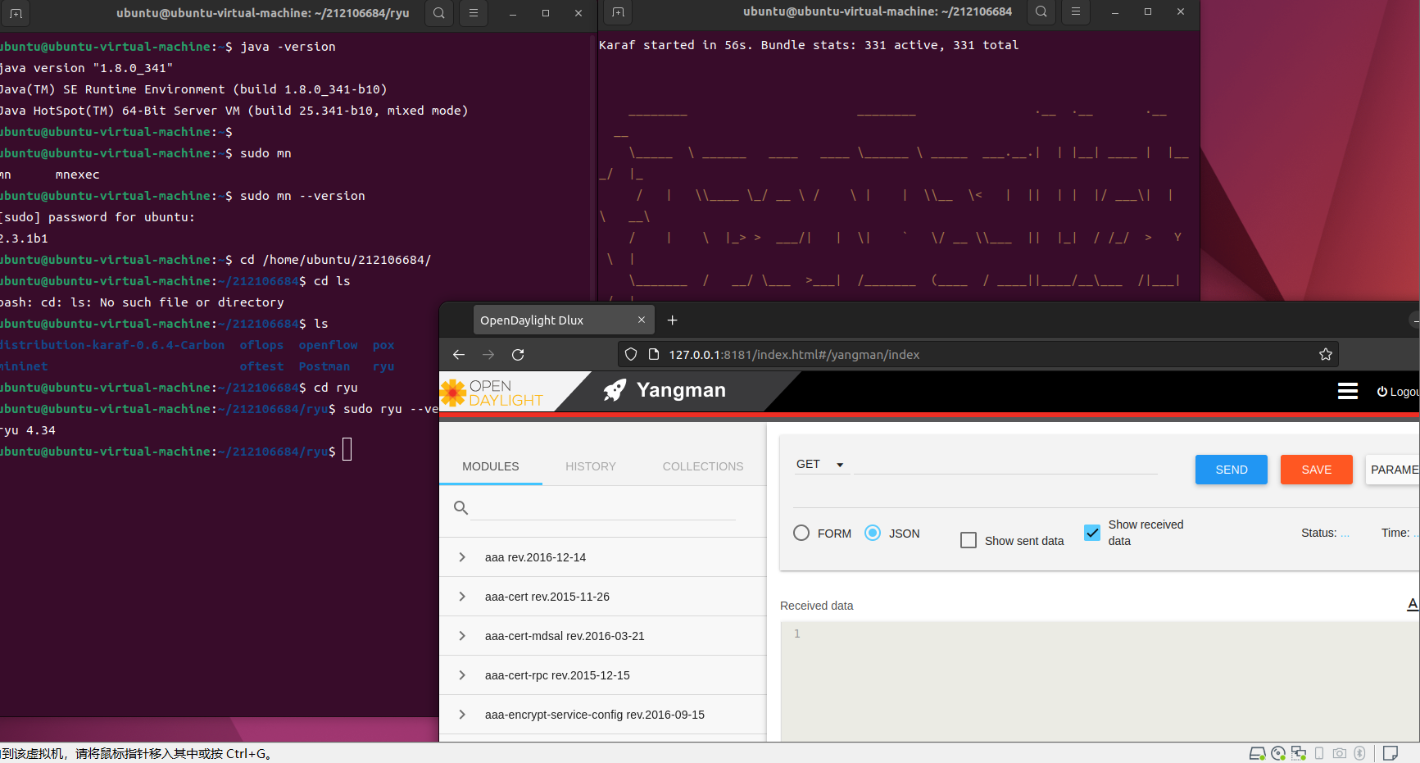The width and height of the screenshot is (1420, 763).
Task: Expand aaa-cert-rpc rev.2015-12-15 module
Action: tap(462, 675)
